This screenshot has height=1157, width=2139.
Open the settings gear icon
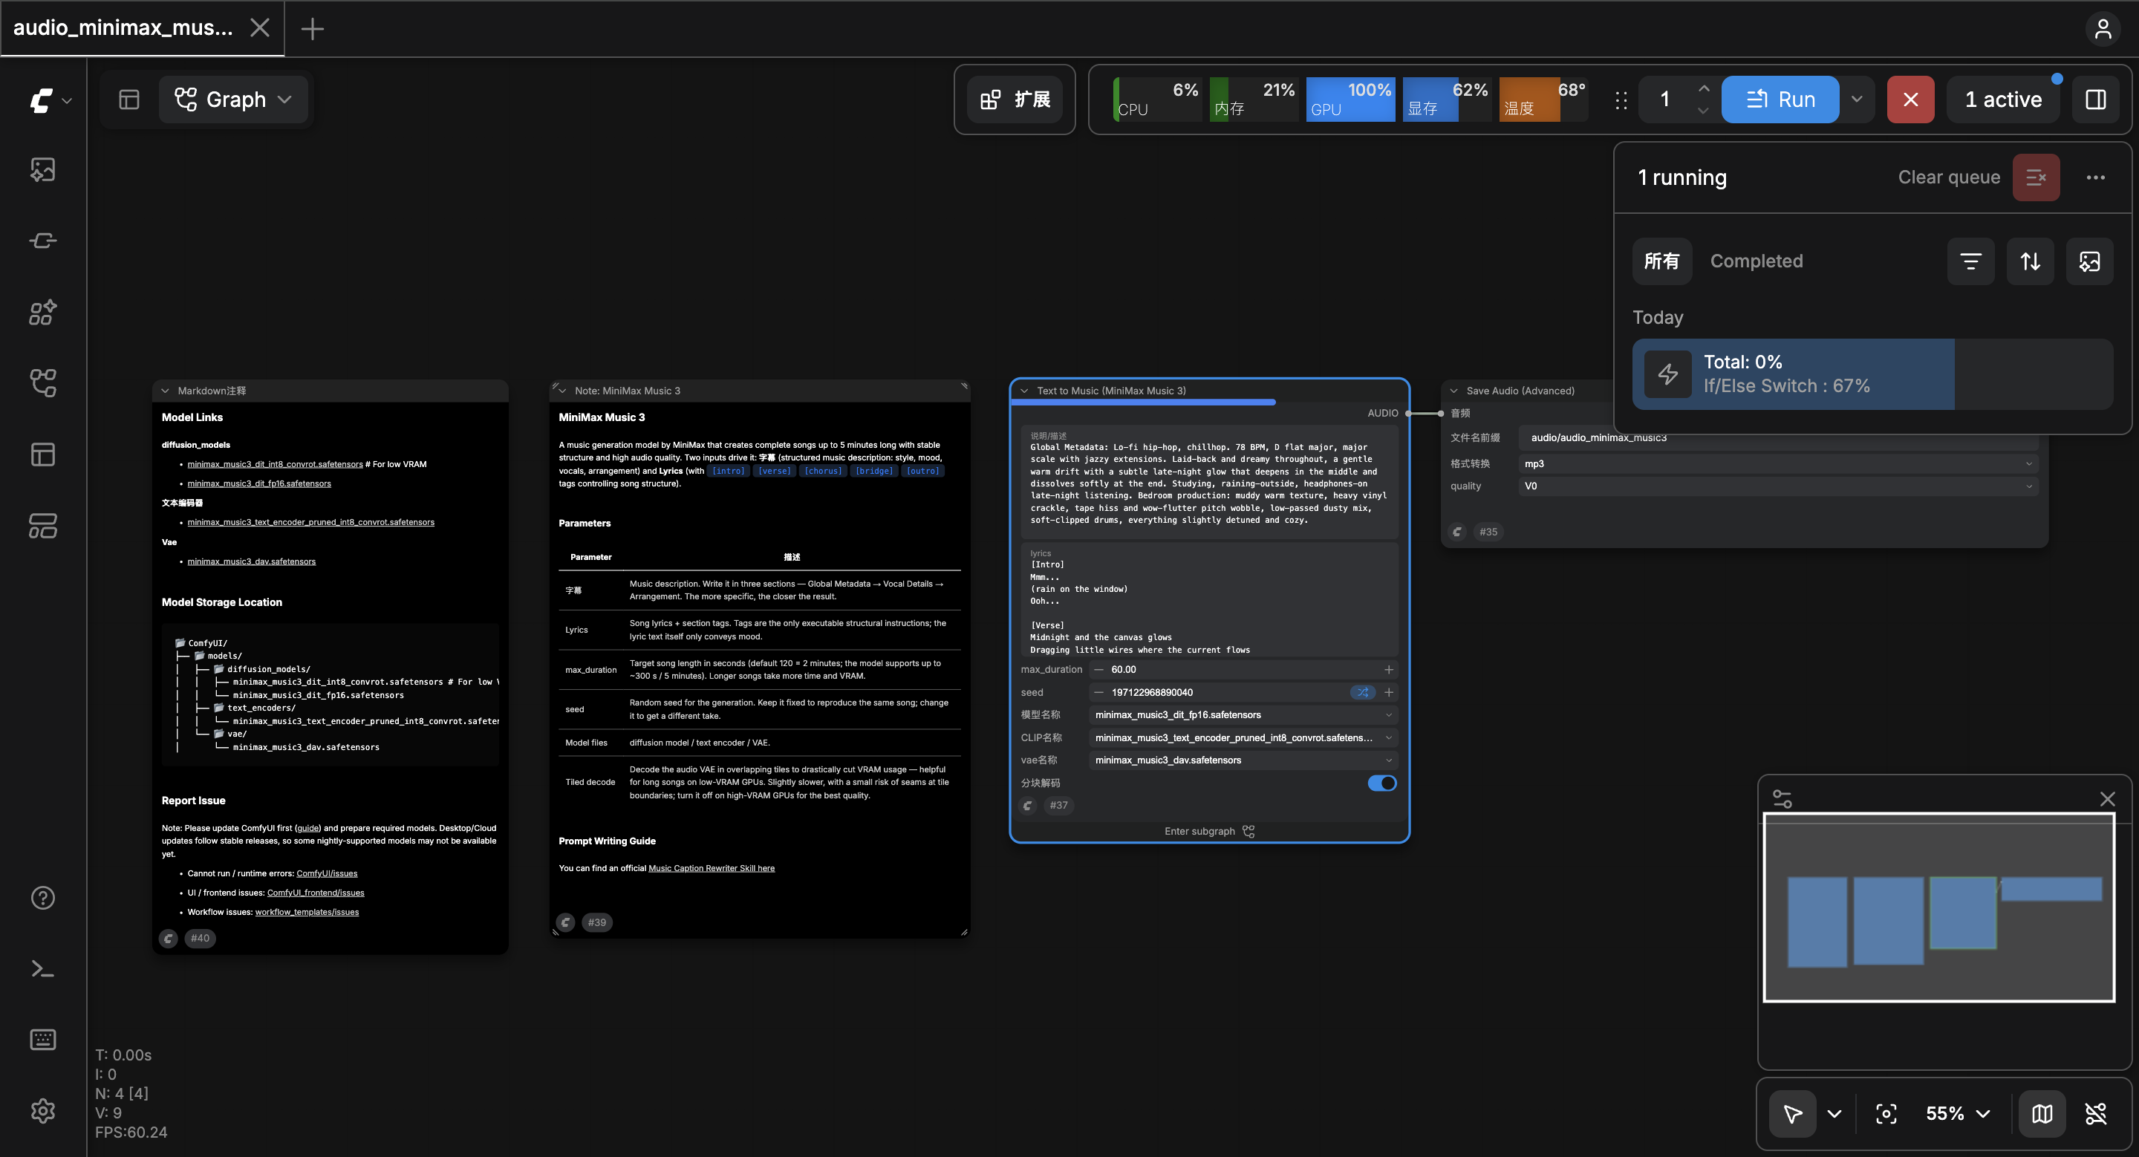click(x=43, y=1110)
